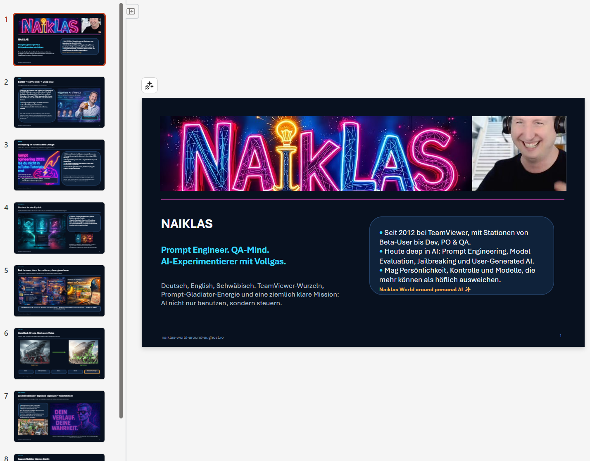Click the NAIKLAS title text
Screen dimensions: 590x461
pyautogui.click(x=187, y=224)
